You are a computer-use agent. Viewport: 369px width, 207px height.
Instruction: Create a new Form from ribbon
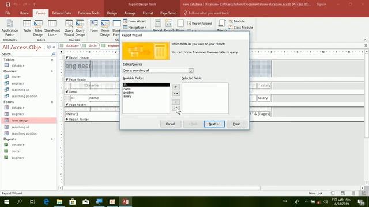coord(94,26)
